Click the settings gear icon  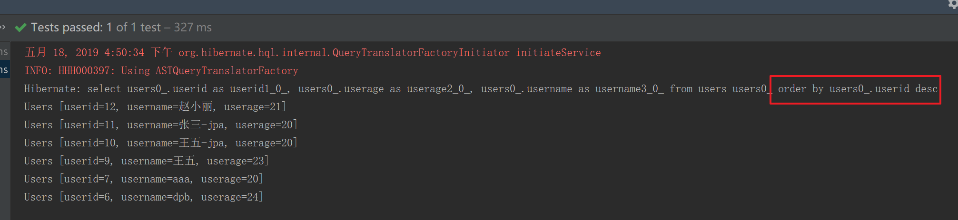(953, 3)
